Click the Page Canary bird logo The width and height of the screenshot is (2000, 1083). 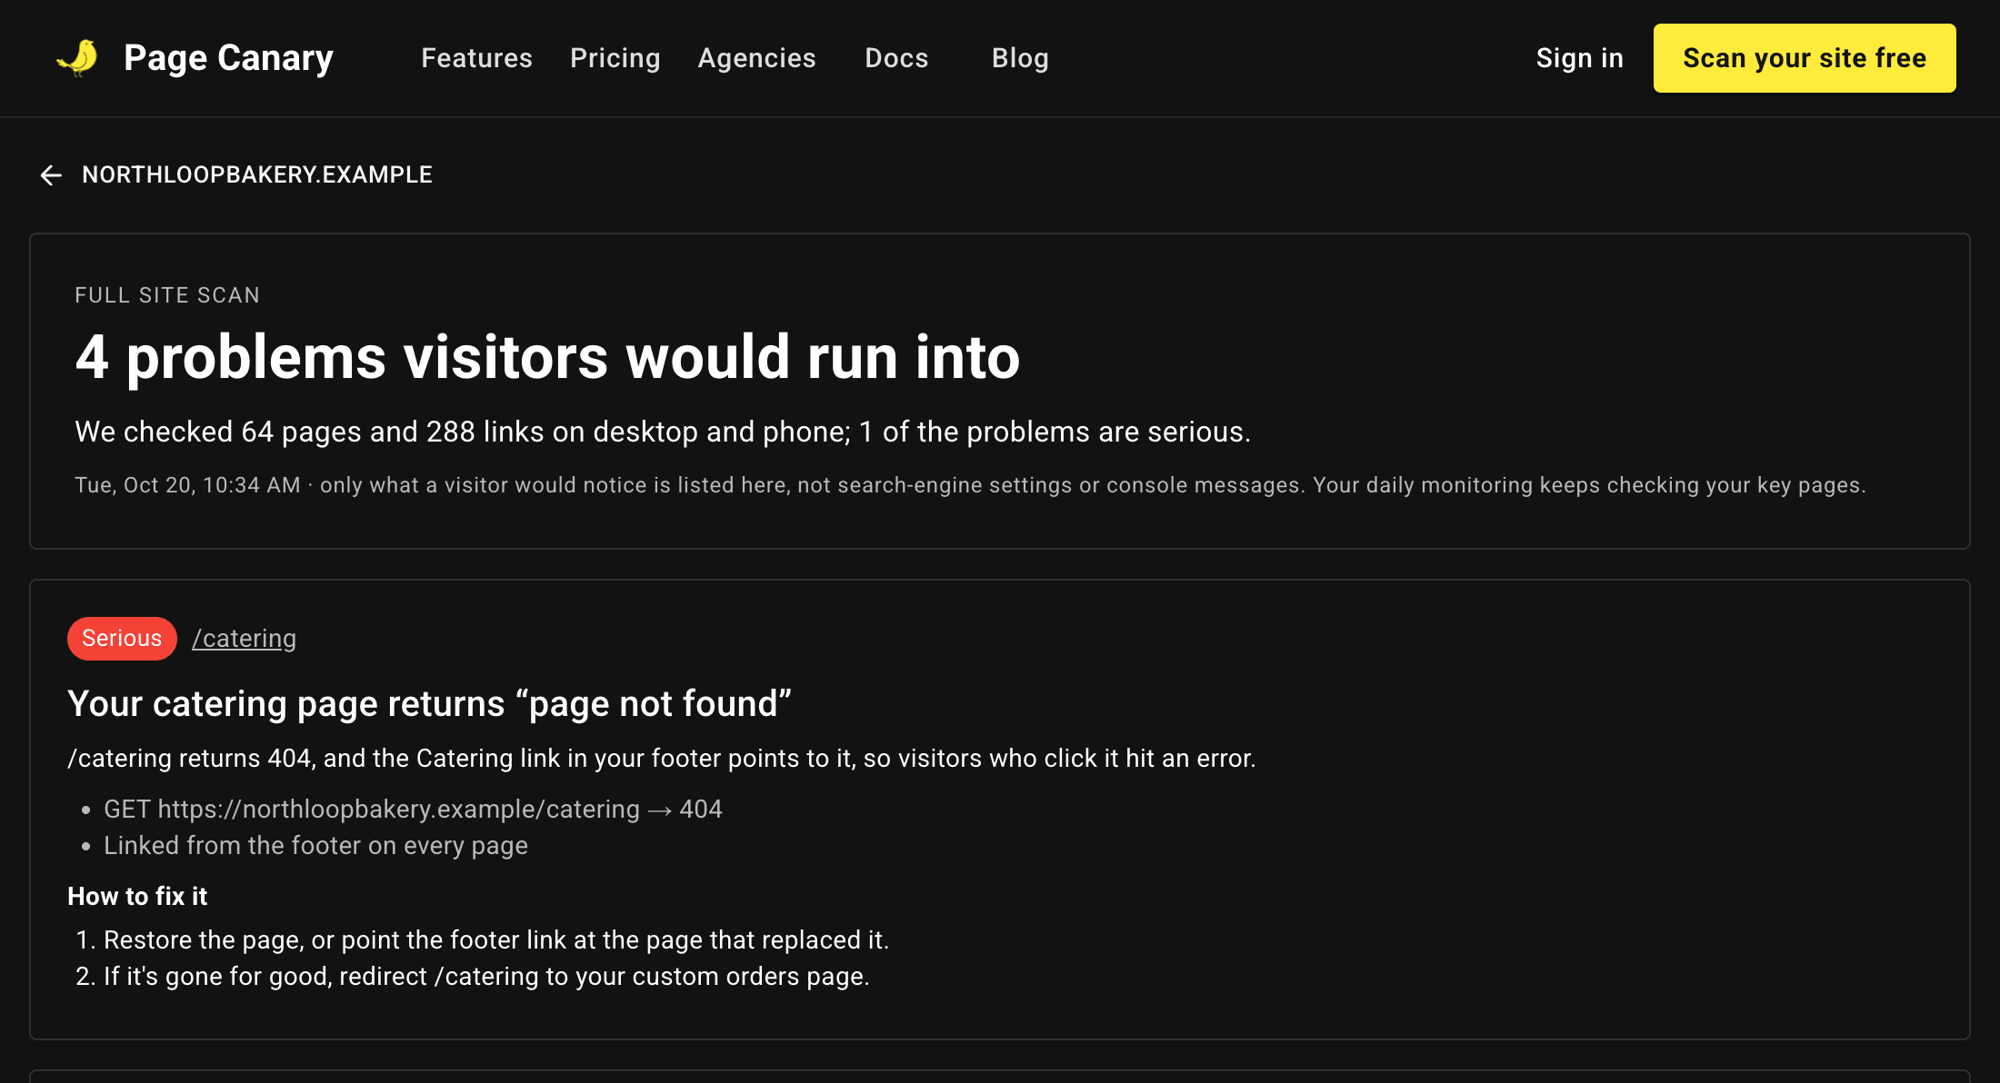coord(78,58)
